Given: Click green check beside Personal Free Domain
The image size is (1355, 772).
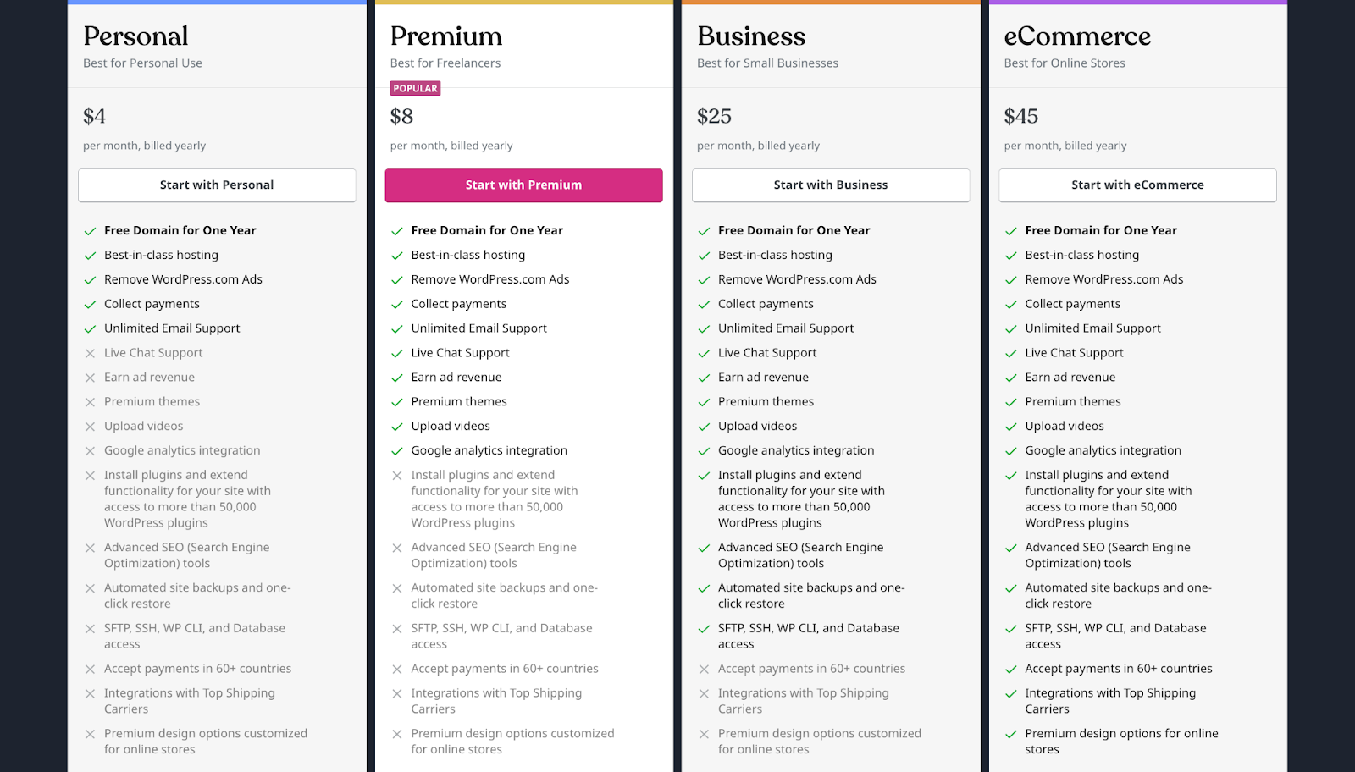Looking at the screenshot, I should tap(90, 231).
